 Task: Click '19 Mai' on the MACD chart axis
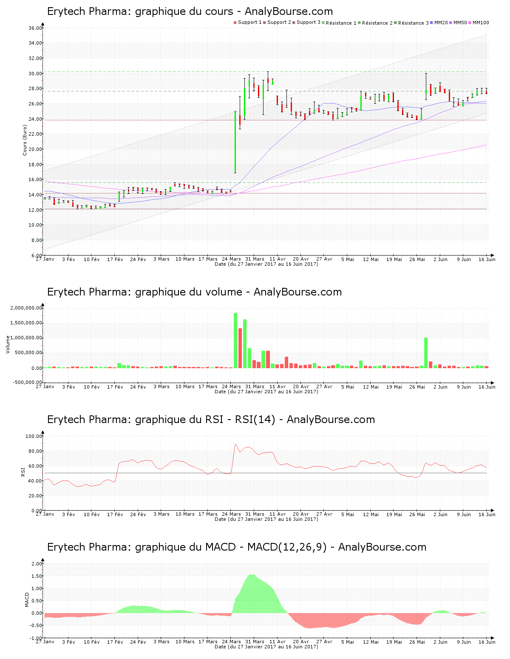[394, 642]
